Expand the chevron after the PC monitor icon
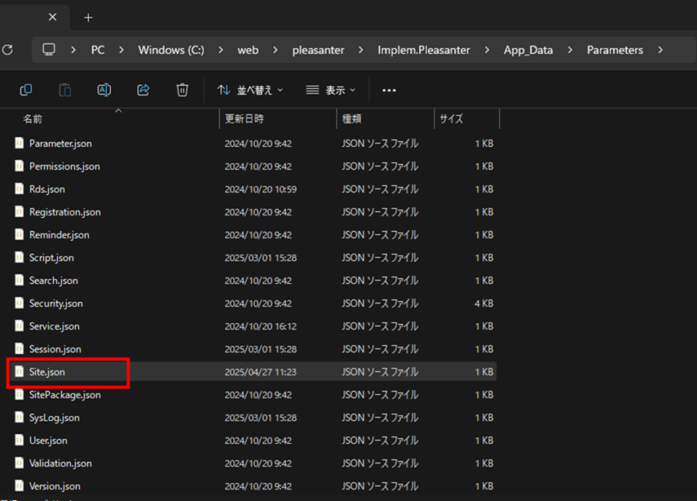The image size is (697, 501). click(73, 50)
